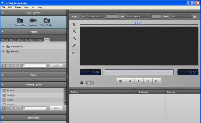
Task: Select the Zoom In magnifier tool
Action: (74, 31)
